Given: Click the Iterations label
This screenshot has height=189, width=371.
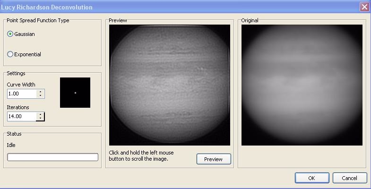Looking at the screenshot, I should tap(18, 107).
